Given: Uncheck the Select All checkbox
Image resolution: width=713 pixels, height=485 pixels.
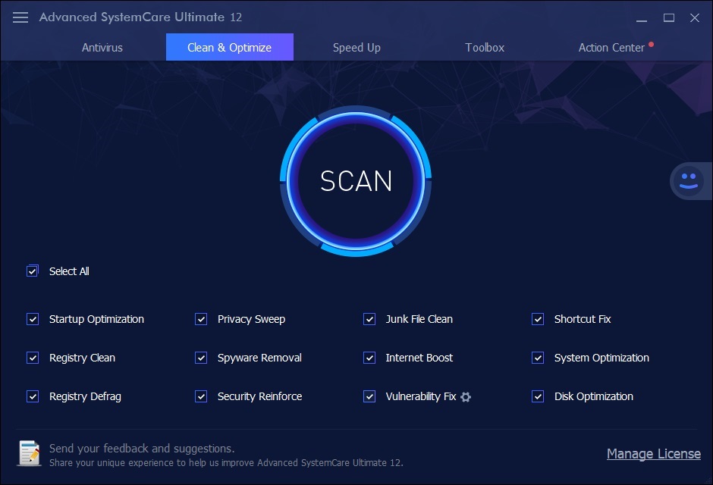Looking at the screenshot, I should point(33,271).
